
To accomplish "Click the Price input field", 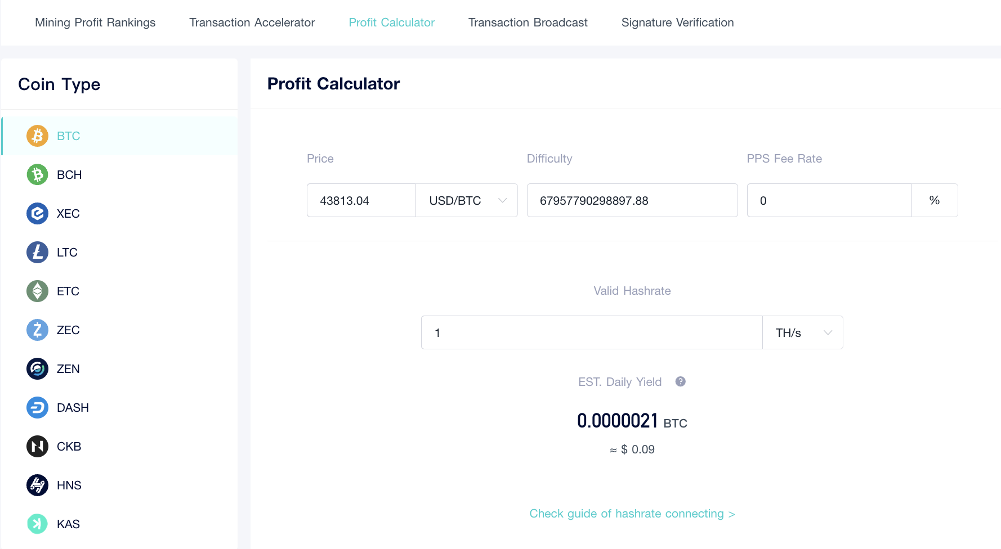I will pos(361,200).
